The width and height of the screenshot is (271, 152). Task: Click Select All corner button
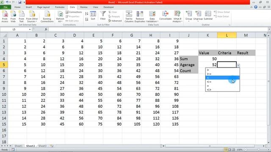click(x=4, y=35)
